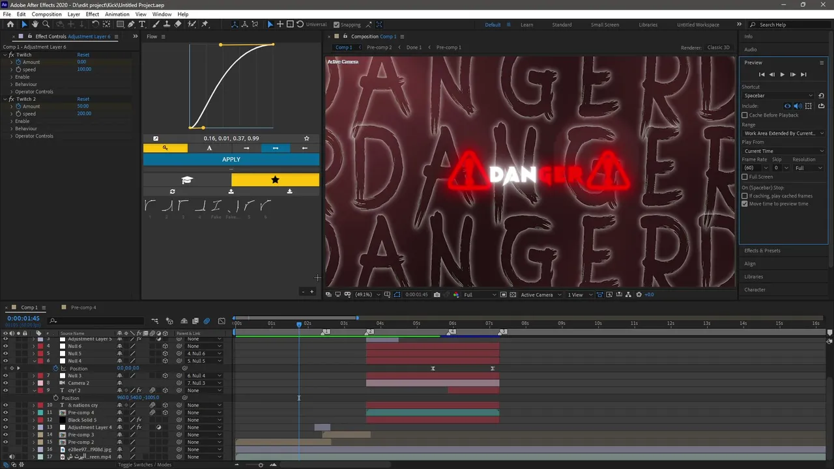Hide the Camera 2 layer
This screenshot has height=469, width=834.
click(x=5, y=383)
